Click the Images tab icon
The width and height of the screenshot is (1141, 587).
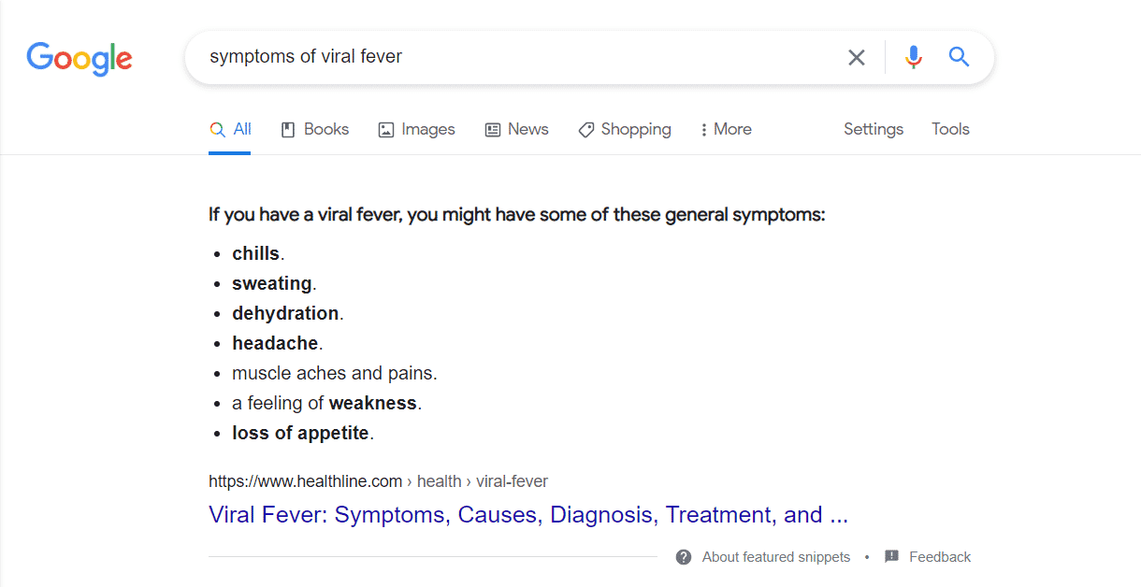(385, 130)
